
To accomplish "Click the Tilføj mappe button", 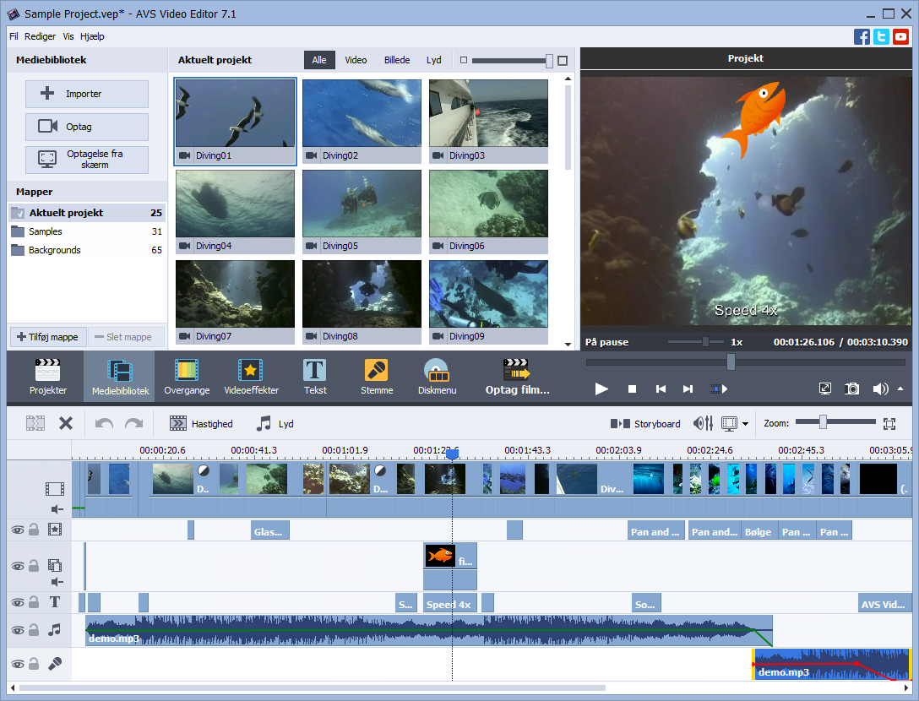I will pos(47,336).
